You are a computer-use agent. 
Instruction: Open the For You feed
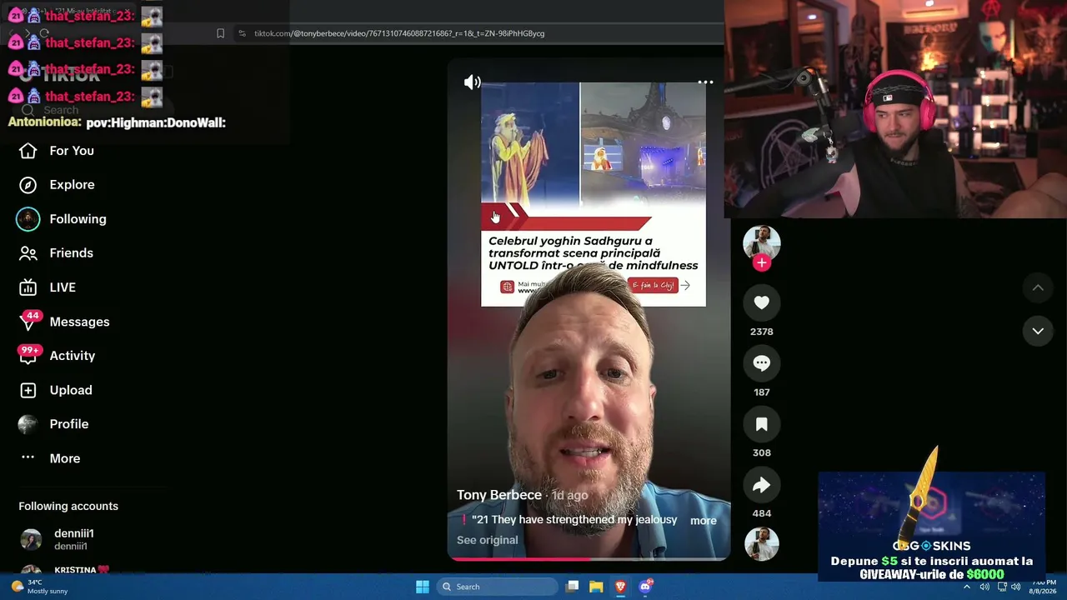coord(57,151)
